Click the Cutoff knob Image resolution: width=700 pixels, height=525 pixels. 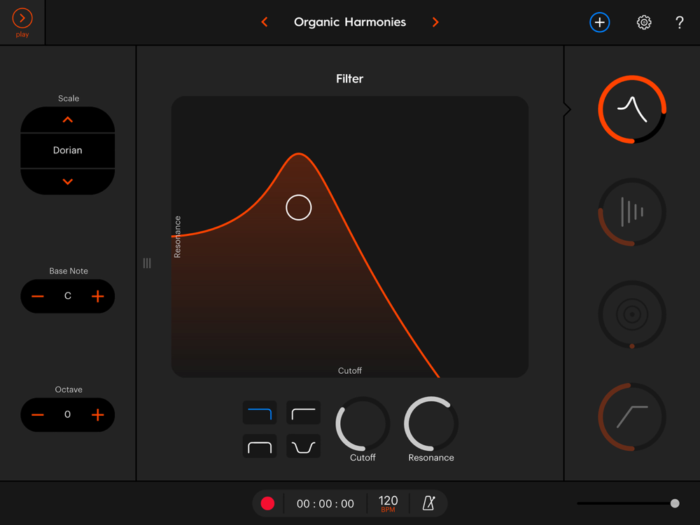pyautogui.click(x=363, y=423)
